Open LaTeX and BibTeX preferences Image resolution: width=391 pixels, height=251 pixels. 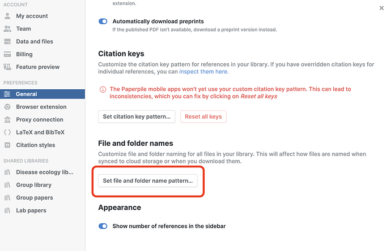[40, 132]
